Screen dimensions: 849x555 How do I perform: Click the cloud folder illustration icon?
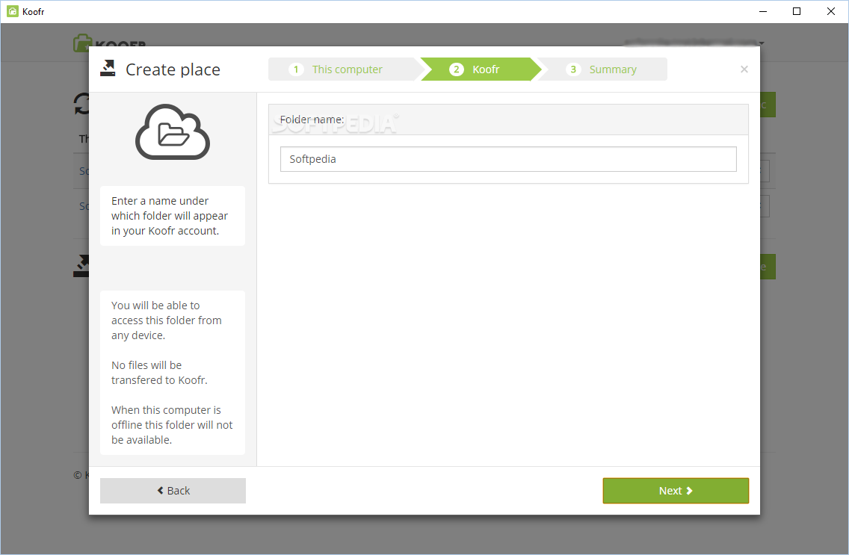(173, 132)
